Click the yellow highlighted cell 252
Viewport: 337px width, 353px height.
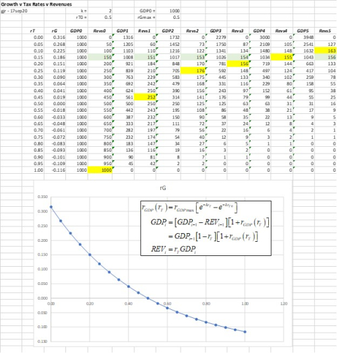coord(145,97)
